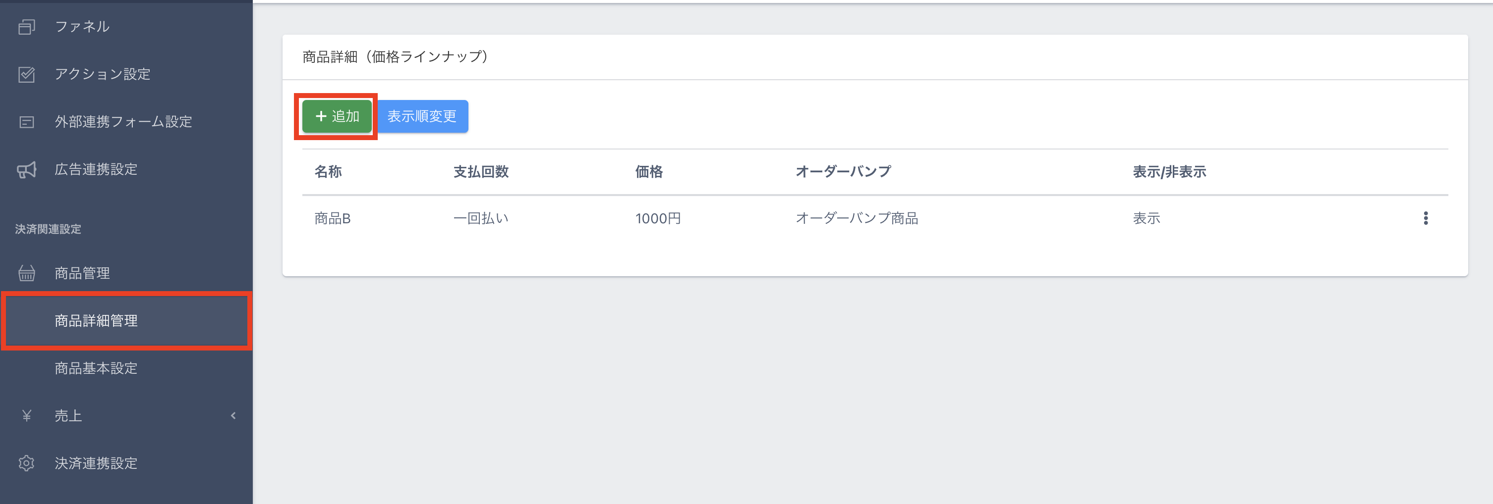Open the three-dot menu for 商品B

coord(1425,218)
